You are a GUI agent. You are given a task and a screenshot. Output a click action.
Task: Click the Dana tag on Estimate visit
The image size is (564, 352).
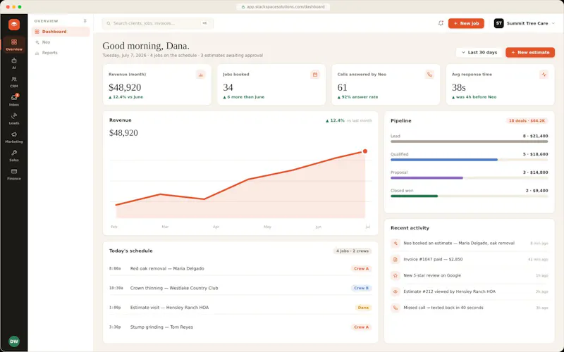(x=363, y=308)
